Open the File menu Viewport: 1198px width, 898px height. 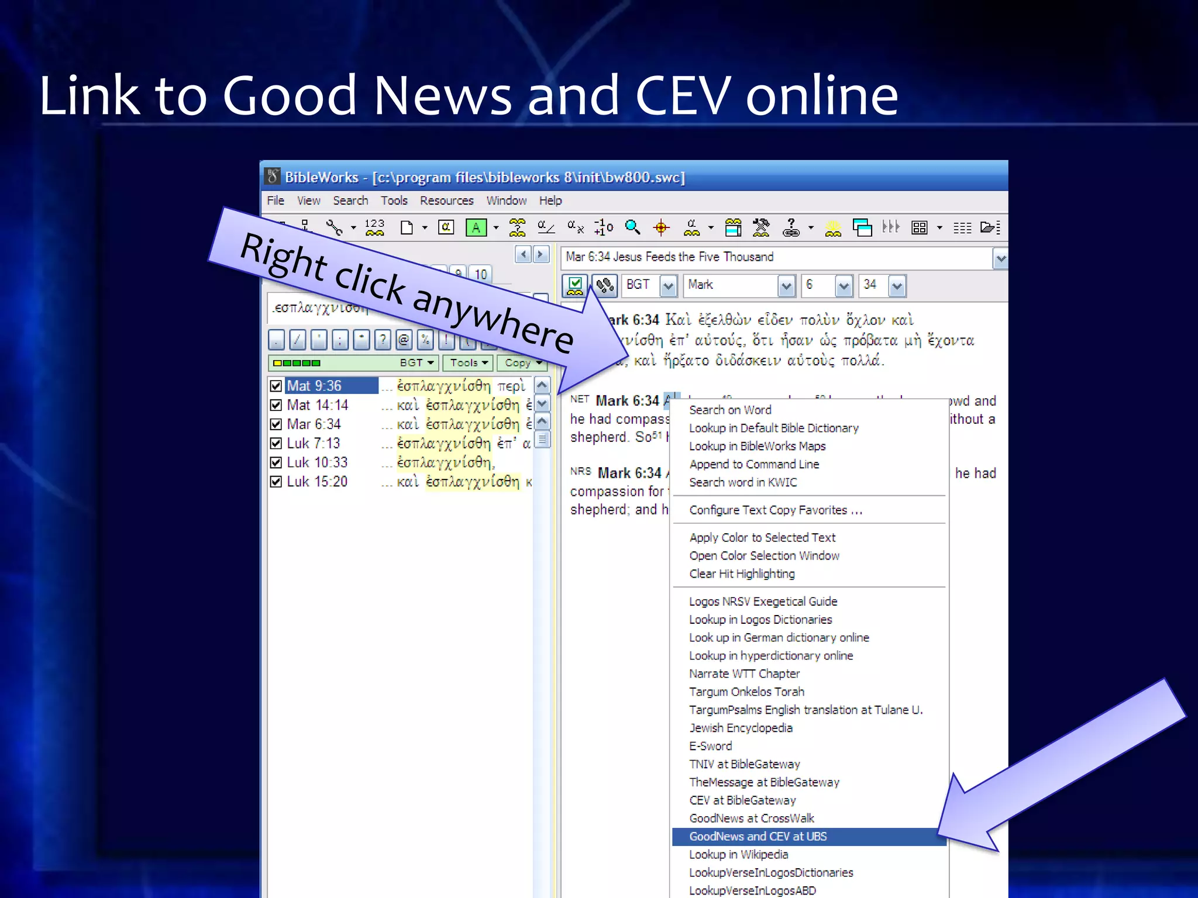[x=276, y=201]
